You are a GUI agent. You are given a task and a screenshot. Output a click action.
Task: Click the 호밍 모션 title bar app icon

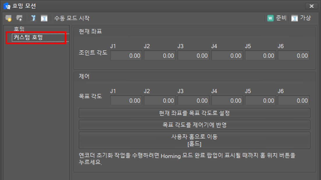[6, 6]
